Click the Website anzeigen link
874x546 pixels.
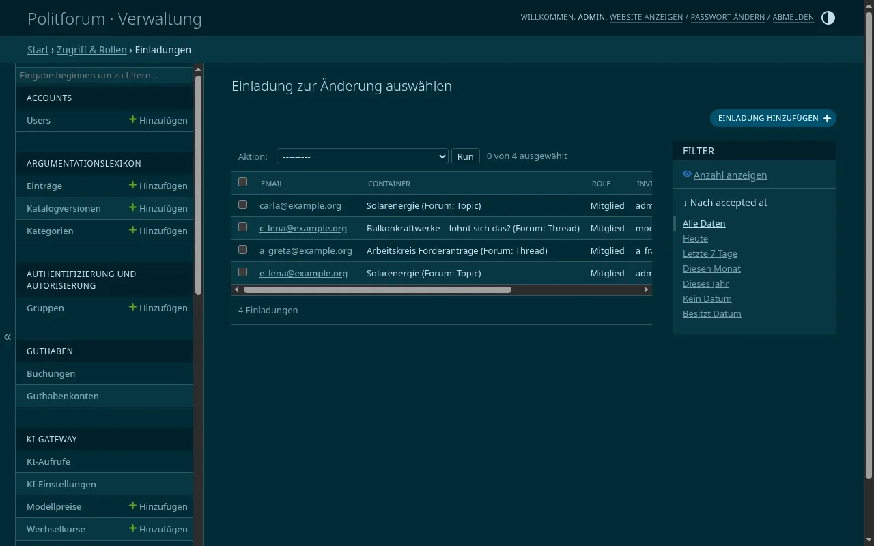pyautogui.click(x=646, y=17)
